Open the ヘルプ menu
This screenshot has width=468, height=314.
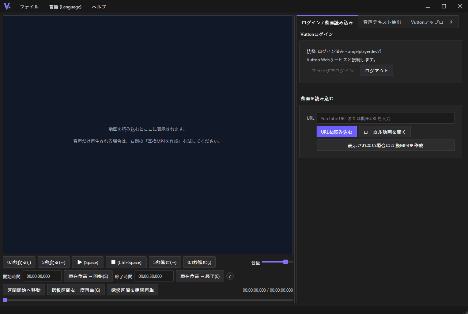[99, 7]
